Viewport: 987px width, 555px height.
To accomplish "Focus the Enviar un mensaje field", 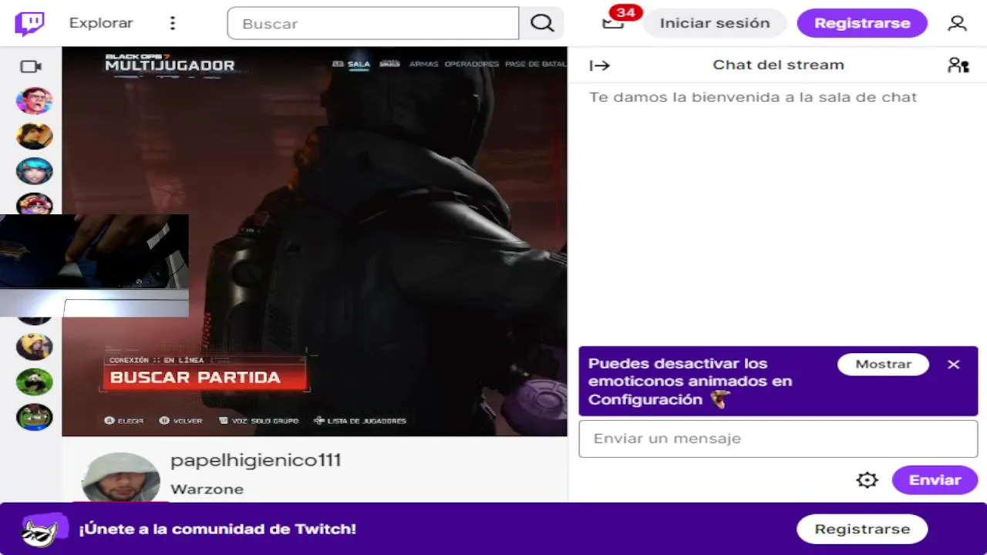I will click(778, 439).
